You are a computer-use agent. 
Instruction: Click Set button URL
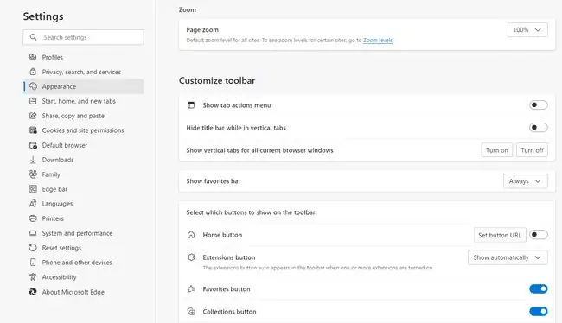(500, 235)
